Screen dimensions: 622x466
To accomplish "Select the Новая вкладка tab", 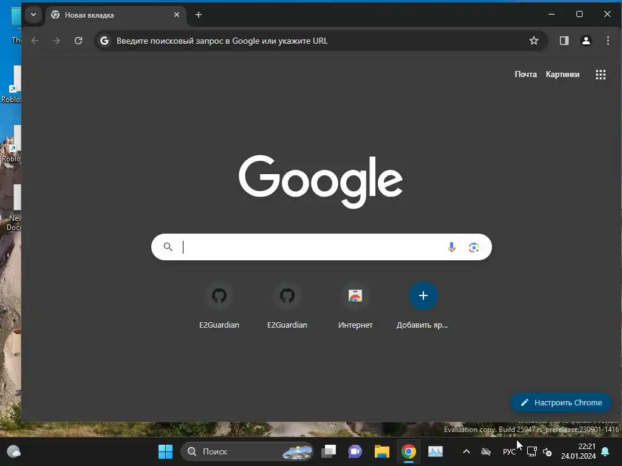I will tap(116, 15).
